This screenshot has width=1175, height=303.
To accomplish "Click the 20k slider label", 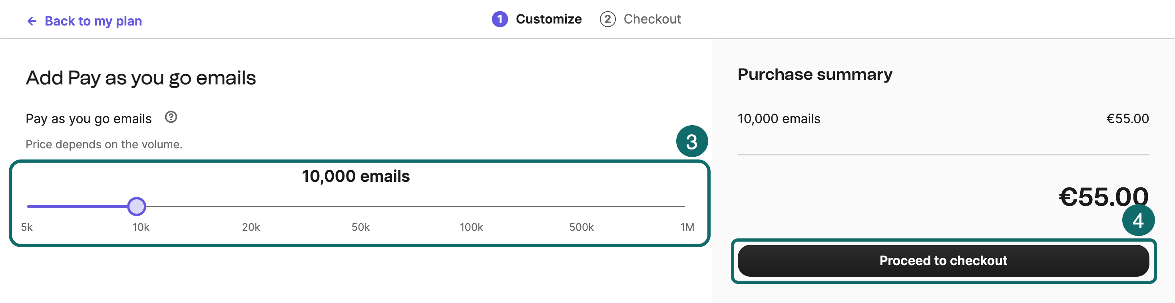I will pyautogui.click(x=251, y=227).
